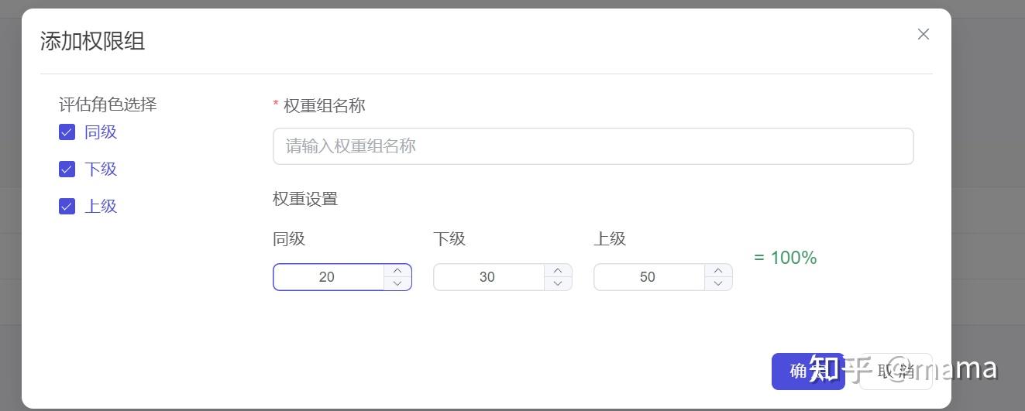
Task: Click the 下级 checkbox label text
Action: tap(101, 170)
